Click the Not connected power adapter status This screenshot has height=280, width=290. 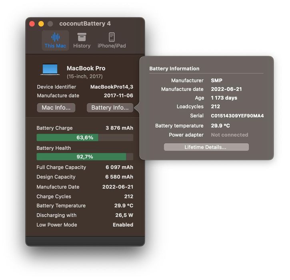tap(230, 135)
